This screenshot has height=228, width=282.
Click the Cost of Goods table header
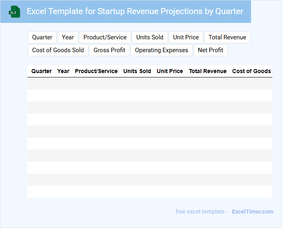(x=251, y=71)
